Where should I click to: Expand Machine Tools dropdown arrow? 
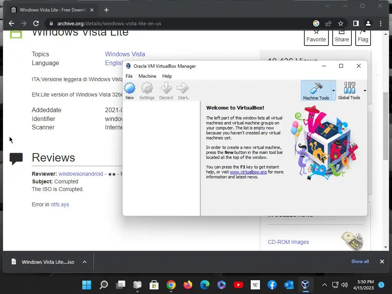pos(333,90)
